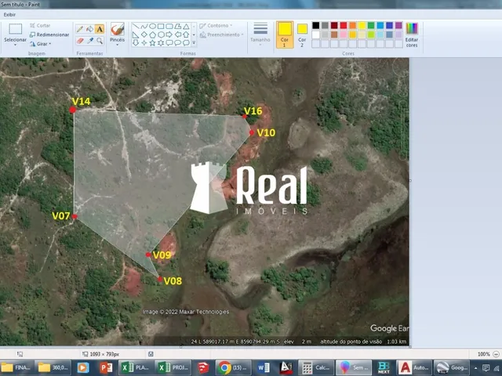This screenshot has width=502, height=376.
Task: Pick the black color swatch
Action: pos(315,25)
